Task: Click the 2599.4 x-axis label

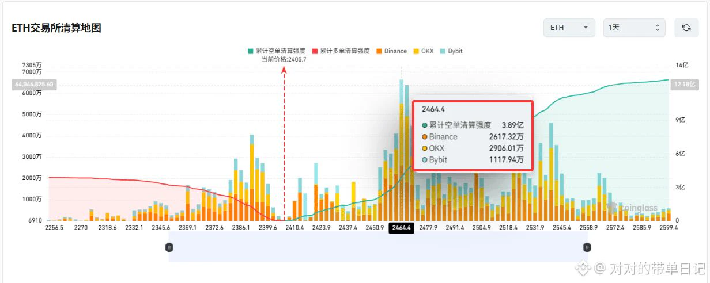Action: pos(668,228)
